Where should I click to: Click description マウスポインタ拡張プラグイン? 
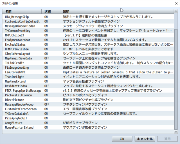tap(85, 127)
